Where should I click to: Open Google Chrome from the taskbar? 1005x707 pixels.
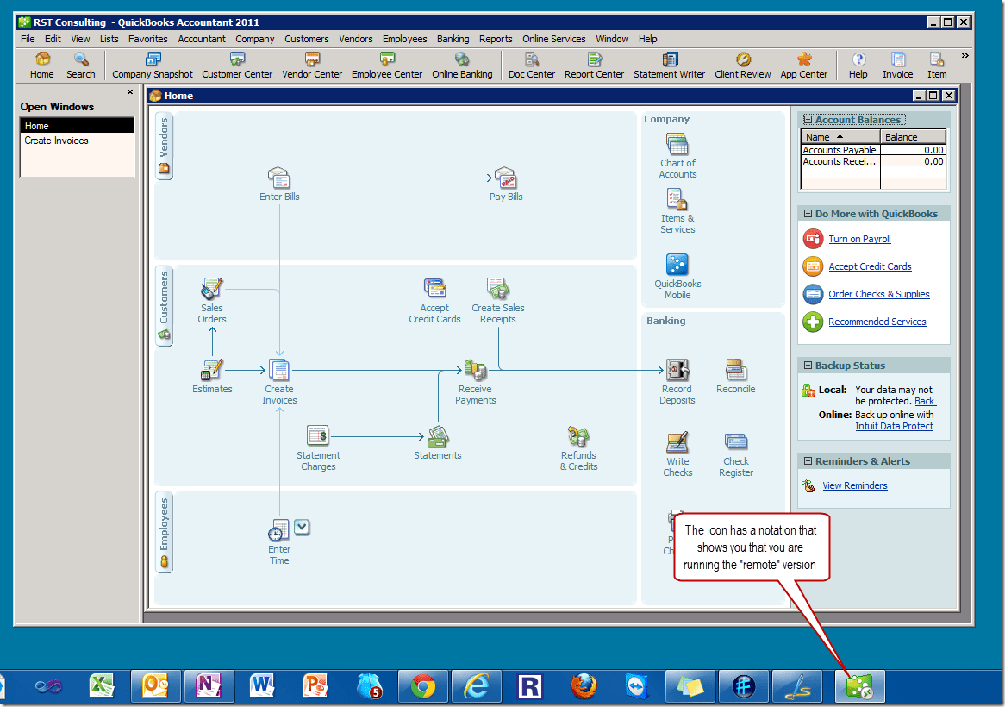tap(423, 686)
